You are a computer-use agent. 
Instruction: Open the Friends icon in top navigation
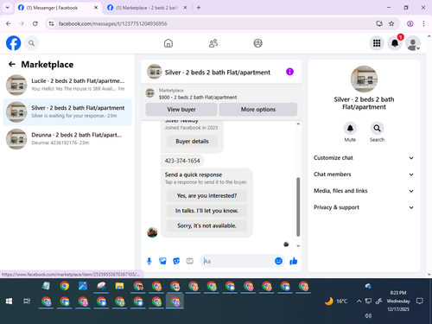pos(213,43)
